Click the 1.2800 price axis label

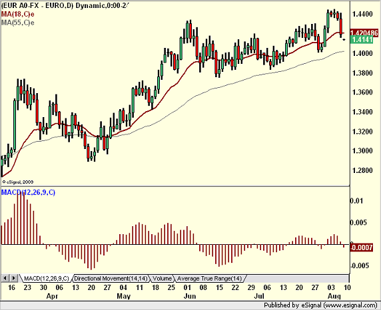coord(362,170)
